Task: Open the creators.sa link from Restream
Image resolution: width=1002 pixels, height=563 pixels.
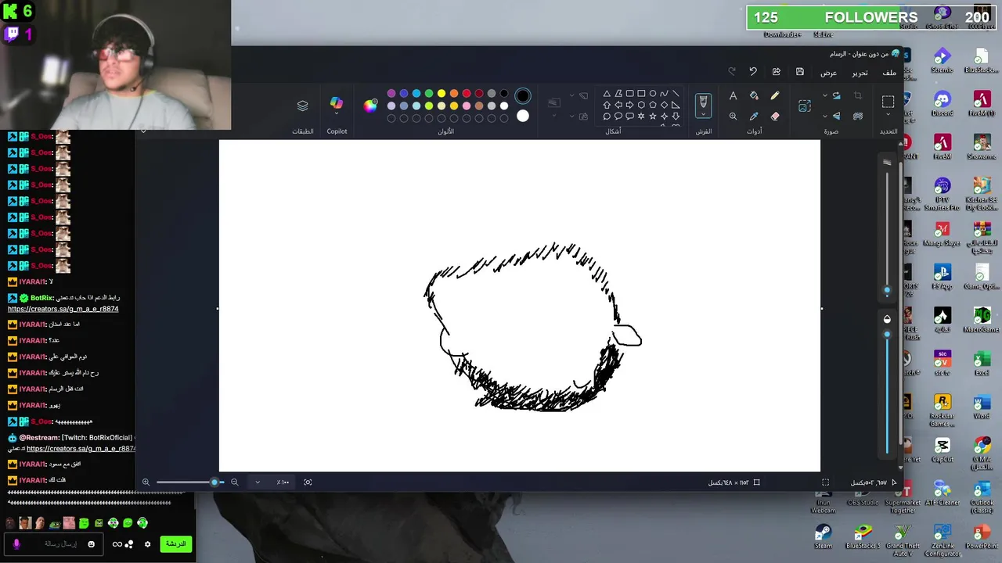Action: (81, 449)
